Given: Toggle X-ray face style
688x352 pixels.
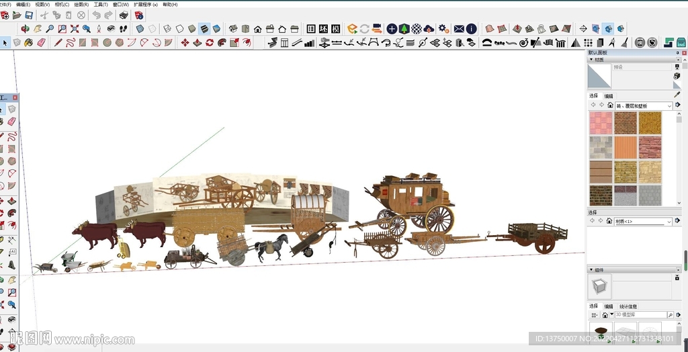Looking at the screenshot, I should 140,29.
